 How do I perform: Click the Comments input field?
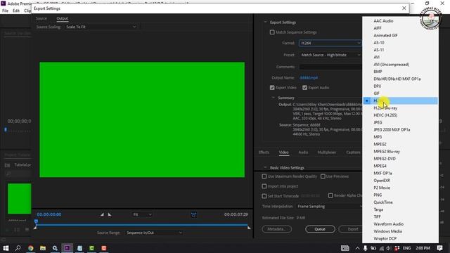[x=330, y=67]
